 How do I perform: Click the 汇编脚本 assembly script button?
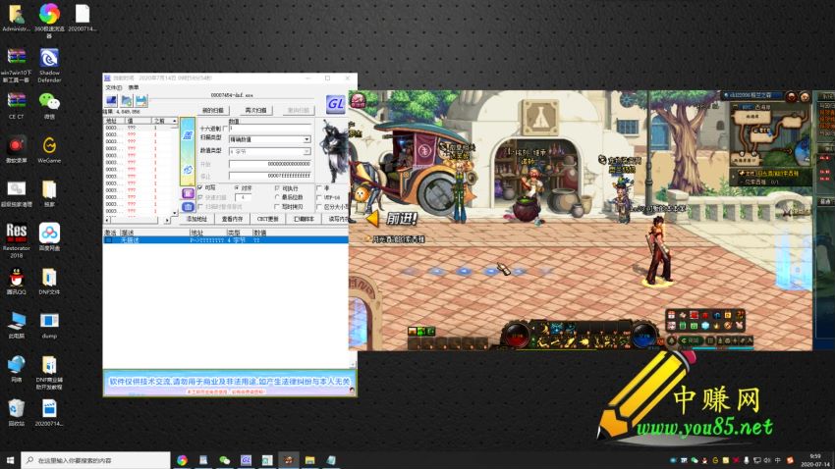[x=304, y=219]
